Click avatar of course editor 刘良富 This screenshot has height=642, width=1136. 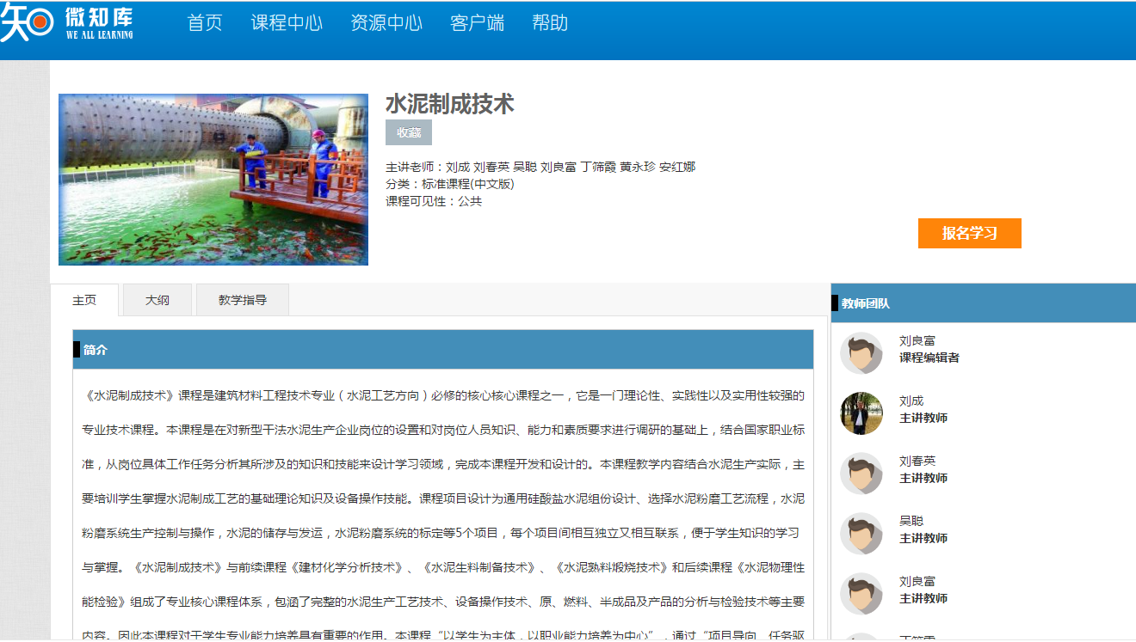point(861,353)
